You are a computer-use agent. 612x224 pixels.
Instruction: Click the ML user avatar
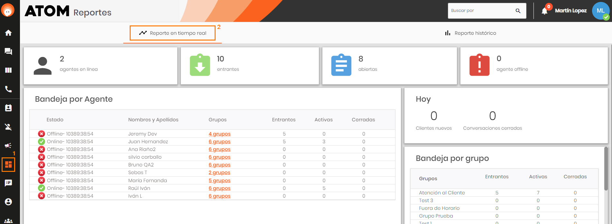(x=600, y=11)
